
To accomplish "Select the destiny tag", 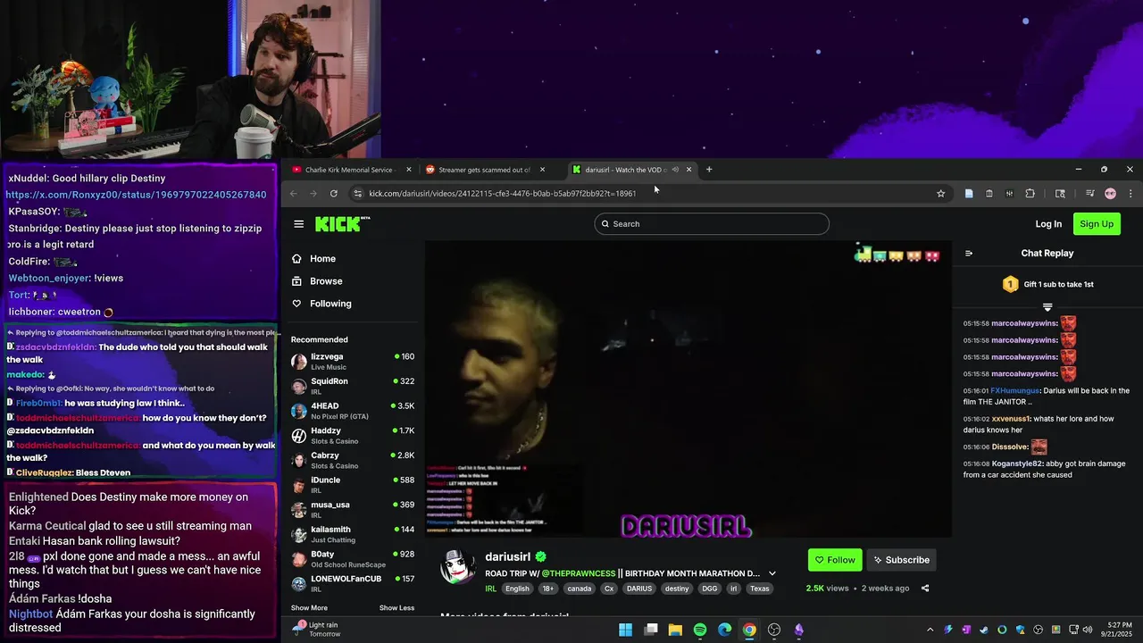I will (677, 589).
